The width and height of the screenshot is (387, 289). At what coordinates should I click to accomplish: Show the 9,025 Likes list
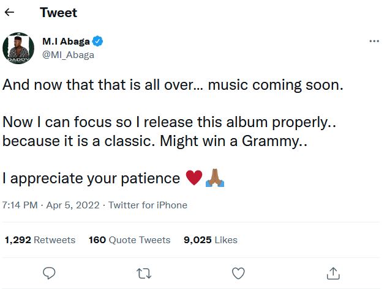click(210, 240)
